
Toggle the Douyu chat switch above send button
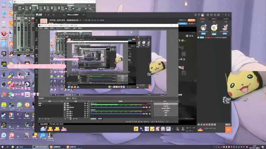click(228, 124)
